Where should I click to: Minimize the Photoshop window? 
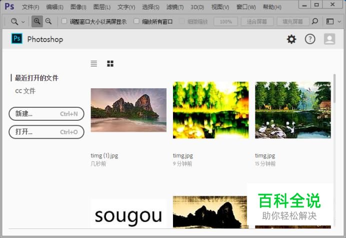[304, 5]
